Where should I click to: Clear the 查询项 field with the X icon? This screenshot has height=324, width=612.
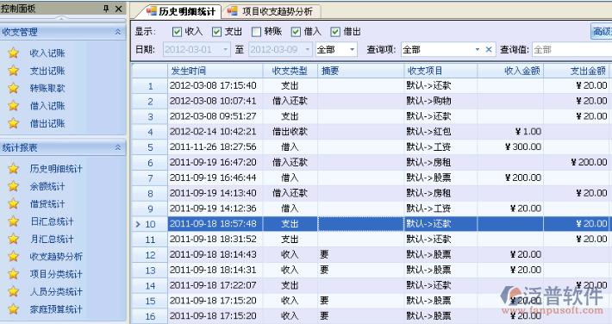pos(489,50)
